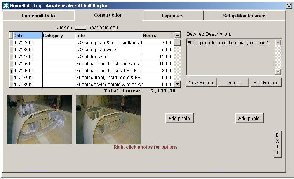
Task: Open the Expenses tab
Action: click(172, 16)
